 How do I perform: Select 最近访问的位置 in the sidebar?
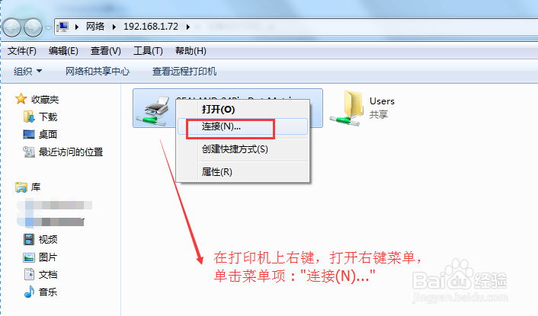pos(71,152)
